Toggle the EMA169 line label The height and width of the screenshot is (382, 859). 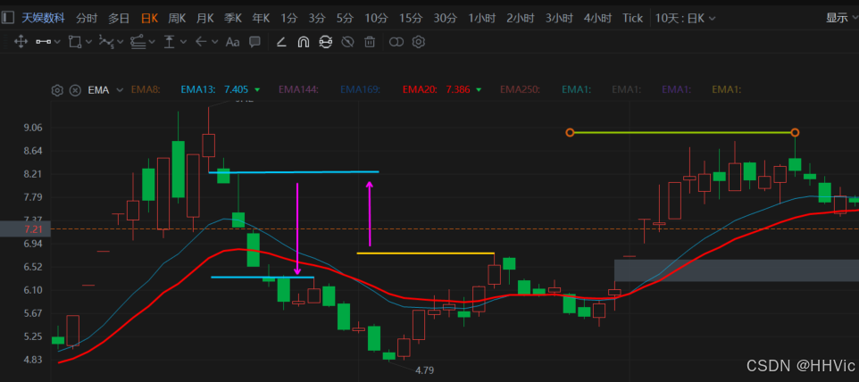click(x=361, y=90)
